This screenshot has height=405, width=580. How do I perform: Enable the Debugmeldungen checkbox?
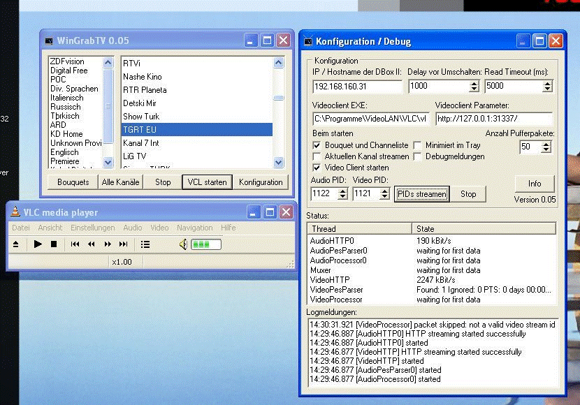tap(417, 156)
